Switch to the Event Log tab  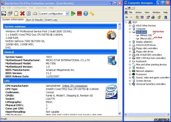(x=51, y=20)
